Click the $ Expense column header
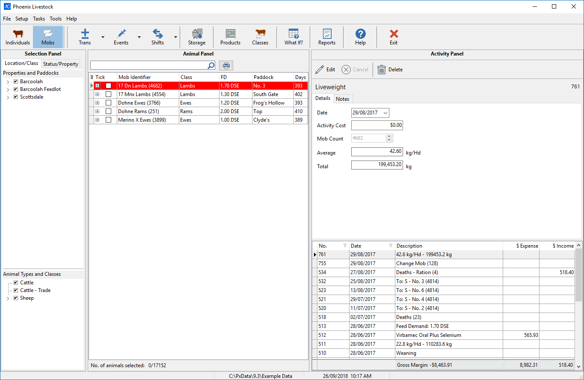This screenshot has height=380, width=584. (521, 246)
